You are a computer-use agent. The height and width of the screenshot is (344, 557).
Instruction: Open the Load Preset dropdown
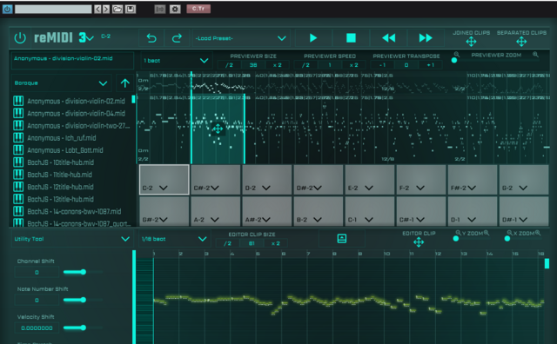coord(241,38)
